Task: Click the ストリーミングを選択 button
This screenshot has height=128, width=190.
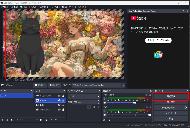Action: 158,40
